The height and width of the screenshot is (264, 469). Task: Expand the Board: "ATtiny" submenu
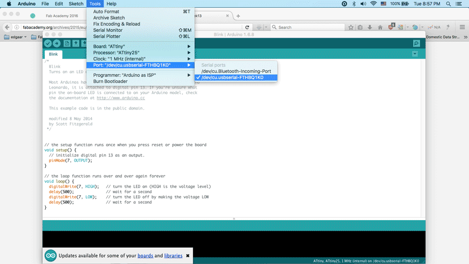(140, 46)
